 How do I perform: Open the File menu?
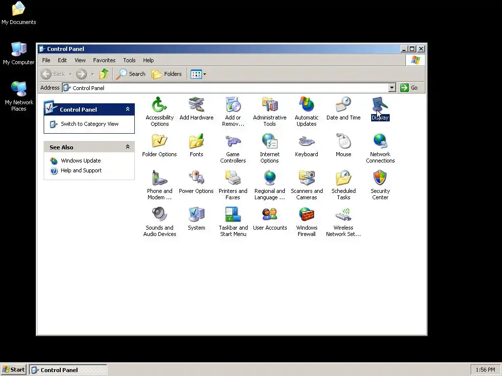click(46, 60)
